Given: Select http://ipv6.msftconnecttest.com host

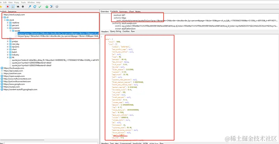Looking at the screenshot, I should tap(17, 81).
